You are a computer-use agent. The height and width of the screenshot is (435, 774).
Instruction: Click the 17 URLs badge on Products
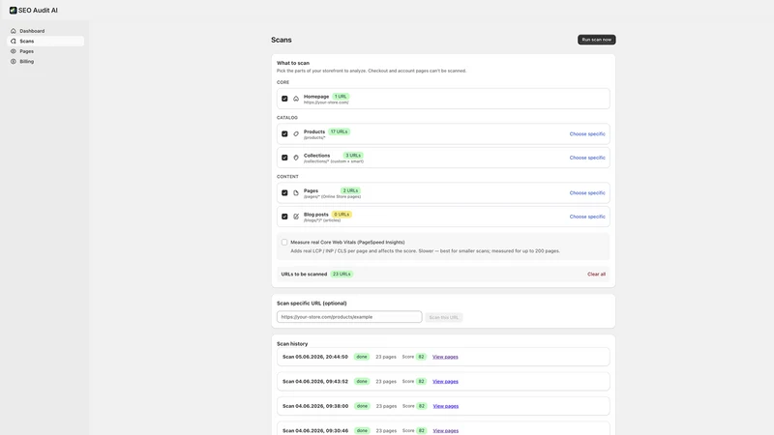pos(340,131)
